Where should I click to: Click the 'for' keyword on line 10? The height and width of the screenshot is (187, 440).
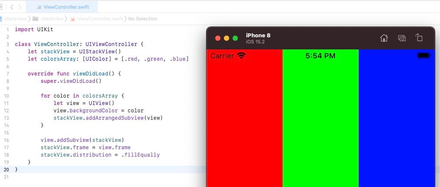coord(46,96)
